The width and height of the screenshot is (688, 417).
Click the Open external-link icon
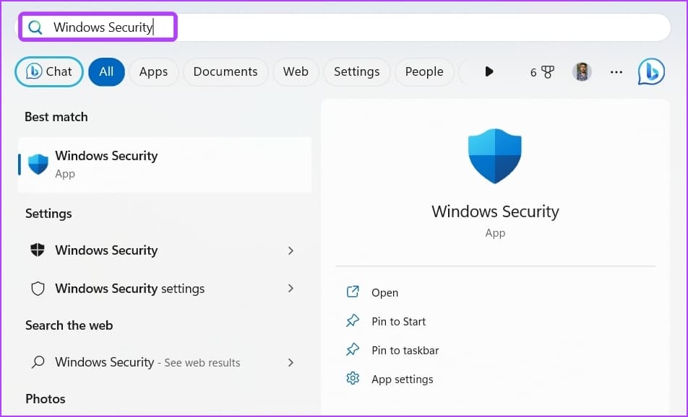click(x=353, y=291)
